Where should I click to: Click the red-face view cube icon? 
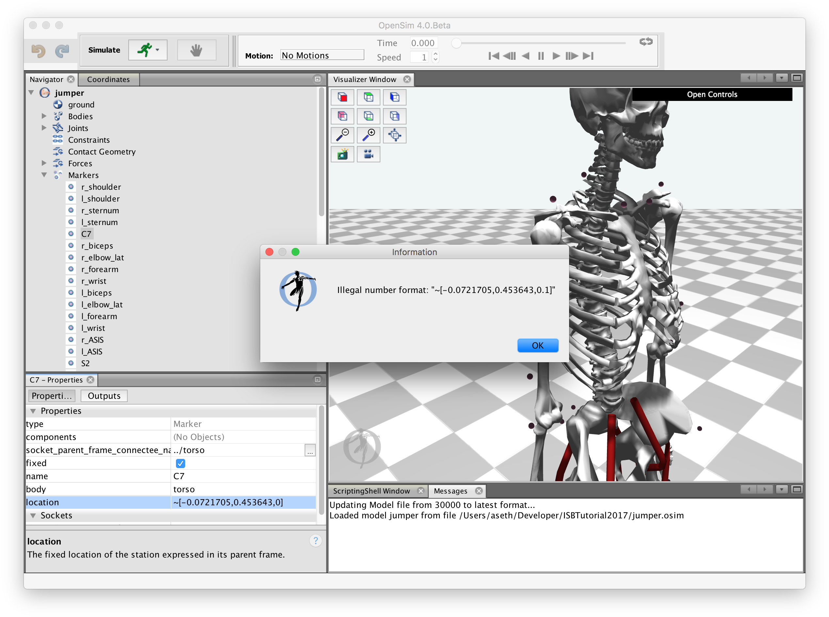click(342, 97)
